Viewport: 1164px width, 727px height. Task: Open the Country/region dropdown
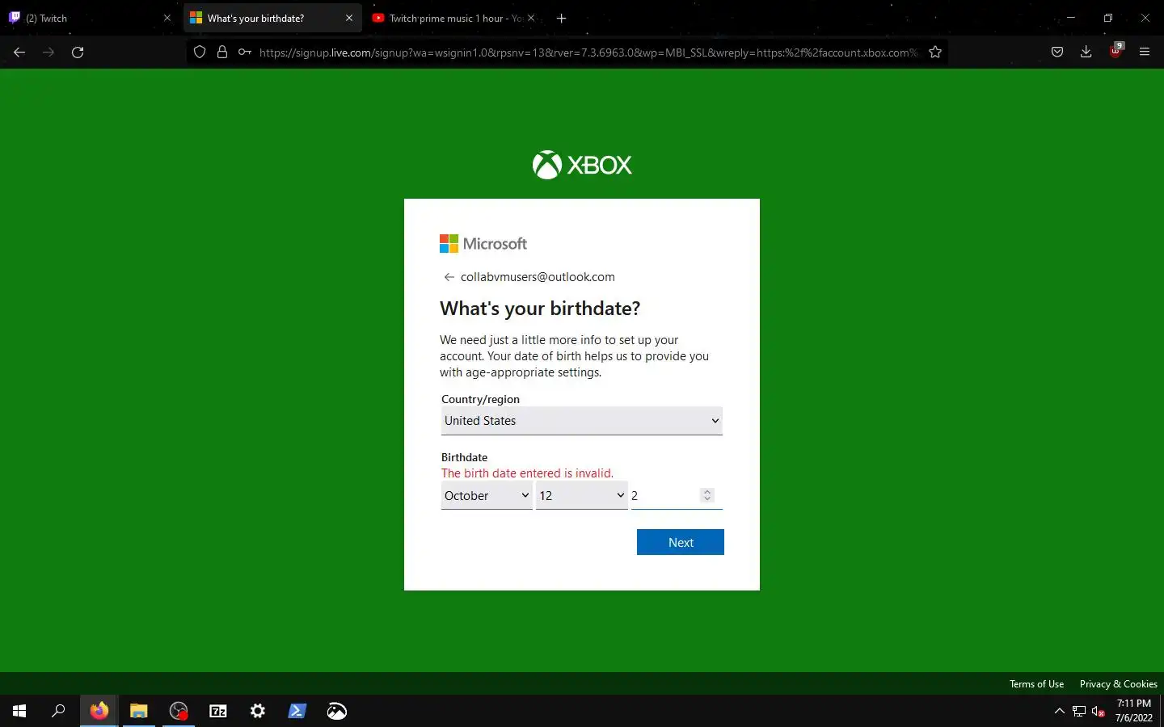click(582, 421)
